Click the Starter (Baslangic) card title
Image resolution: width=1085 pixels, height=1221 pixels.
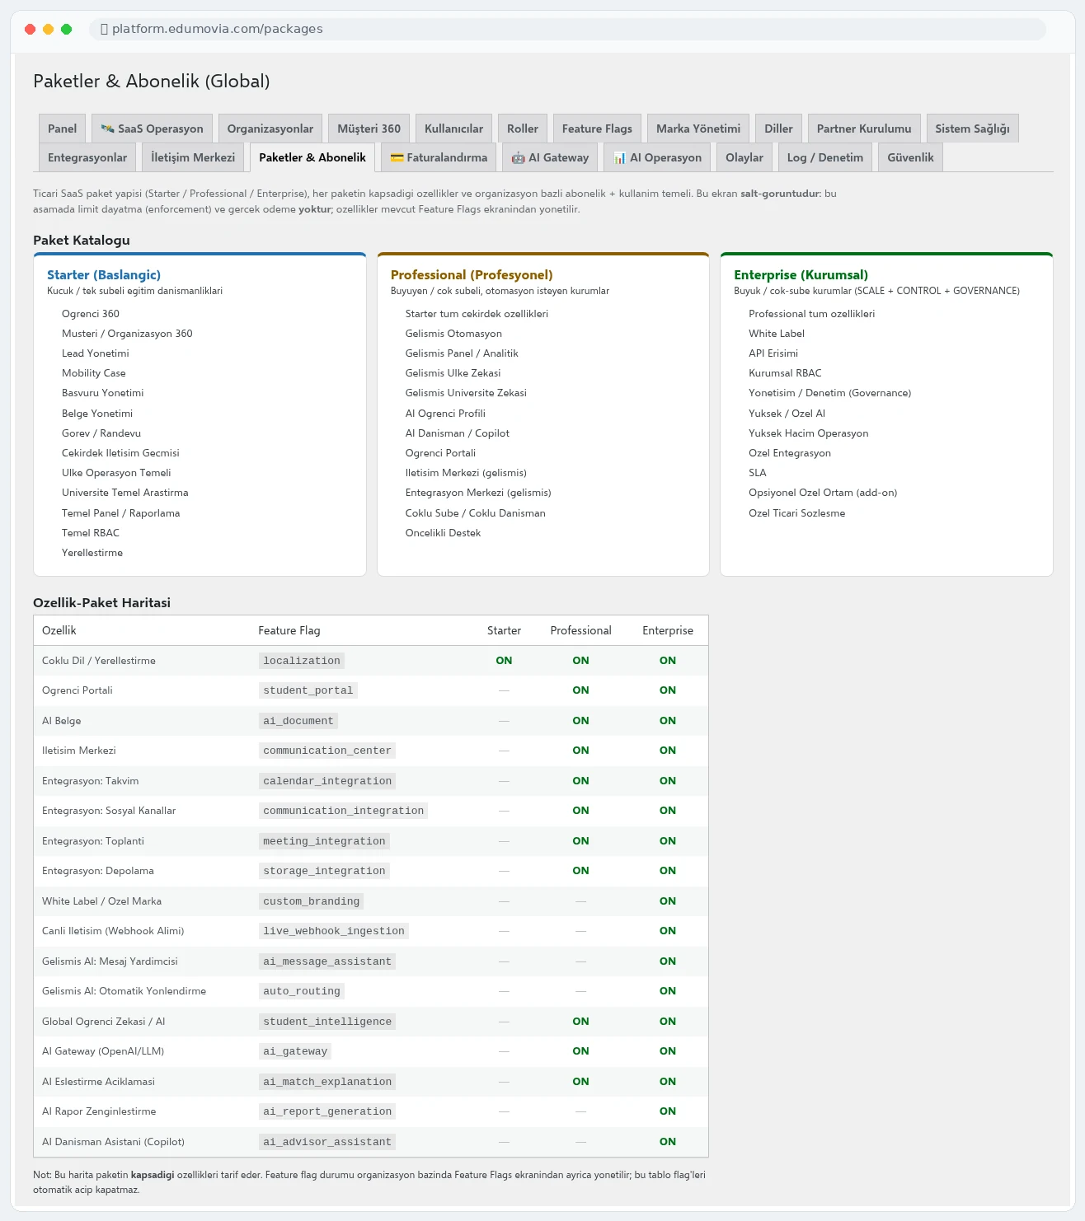point(104,275)
